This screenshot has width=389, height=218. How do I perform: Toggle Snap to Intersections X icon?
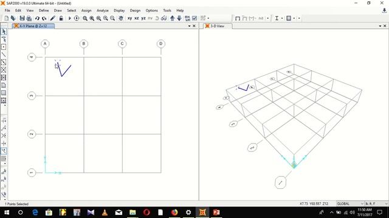(4, 136)
